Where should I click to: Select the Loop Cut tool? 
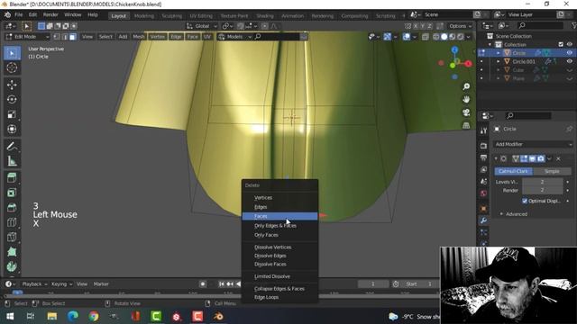tap(12, 222)
